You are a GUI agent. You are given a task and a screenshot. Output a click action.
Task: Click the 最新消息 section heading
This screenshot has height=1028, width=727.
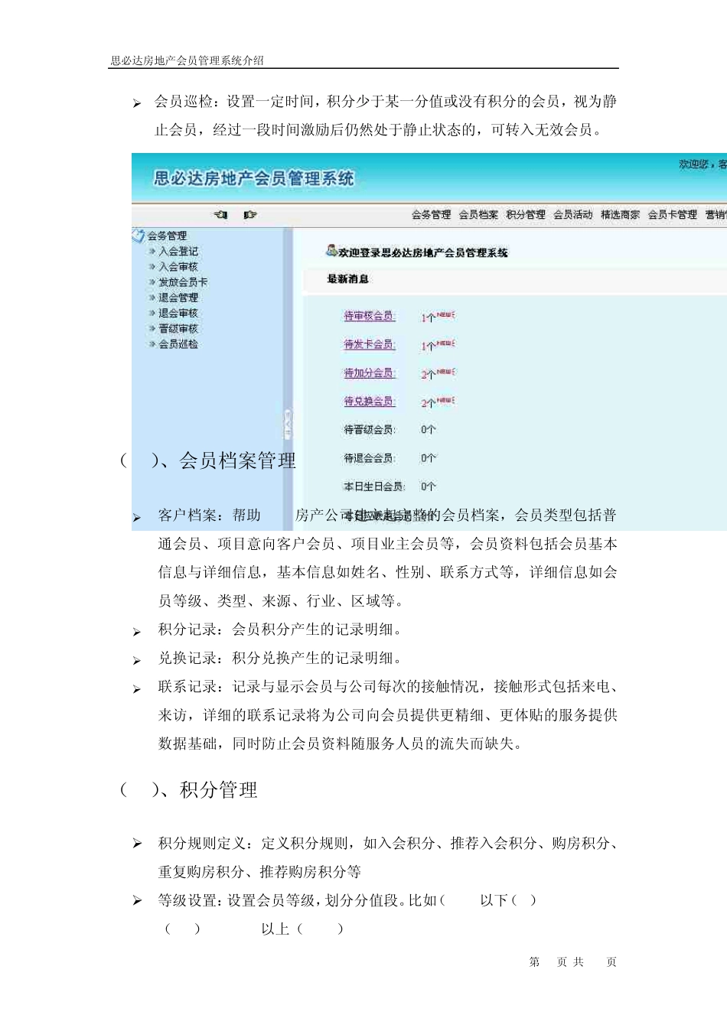click(x=348, y=279)
